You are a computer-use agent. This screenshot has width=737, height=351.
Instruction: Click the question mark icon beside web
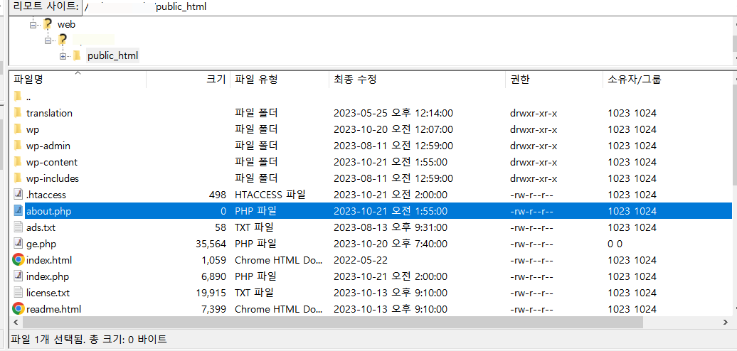point(48,24)
